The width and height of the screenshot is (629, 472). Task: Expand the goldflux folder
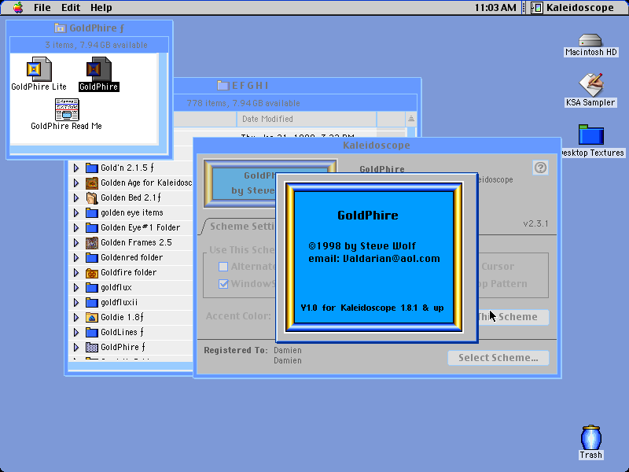click(76, 287)
